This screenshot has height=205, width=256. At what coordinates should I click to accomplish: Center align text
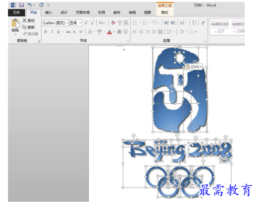(141, 32)
